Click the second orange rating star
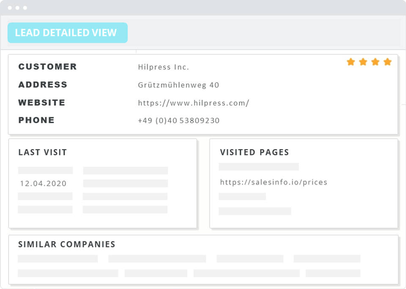This screenshot has height=289, width=406. [363, 62]
